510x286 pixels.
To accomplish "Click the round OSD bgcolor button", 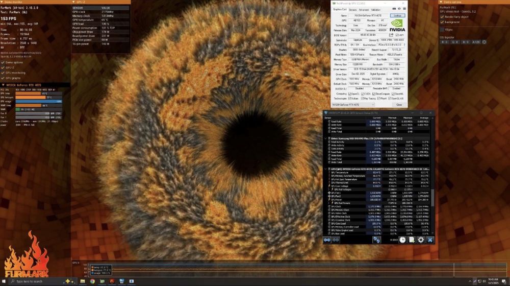I will (484, 42).
